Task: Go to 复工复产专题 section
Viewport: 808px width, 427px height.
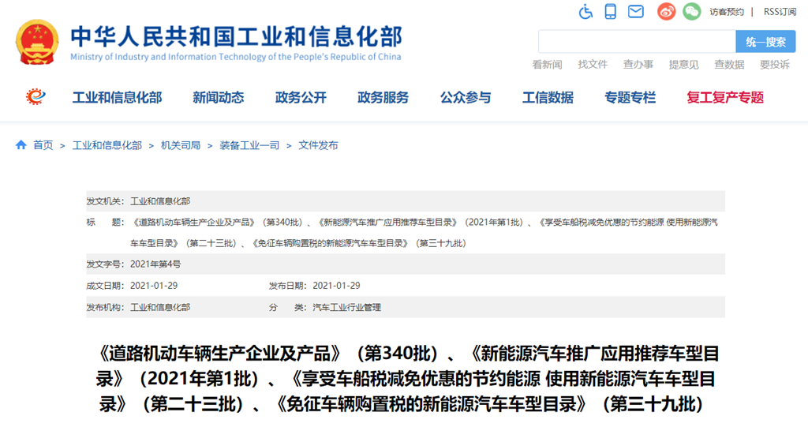Action: coord(725,98)
